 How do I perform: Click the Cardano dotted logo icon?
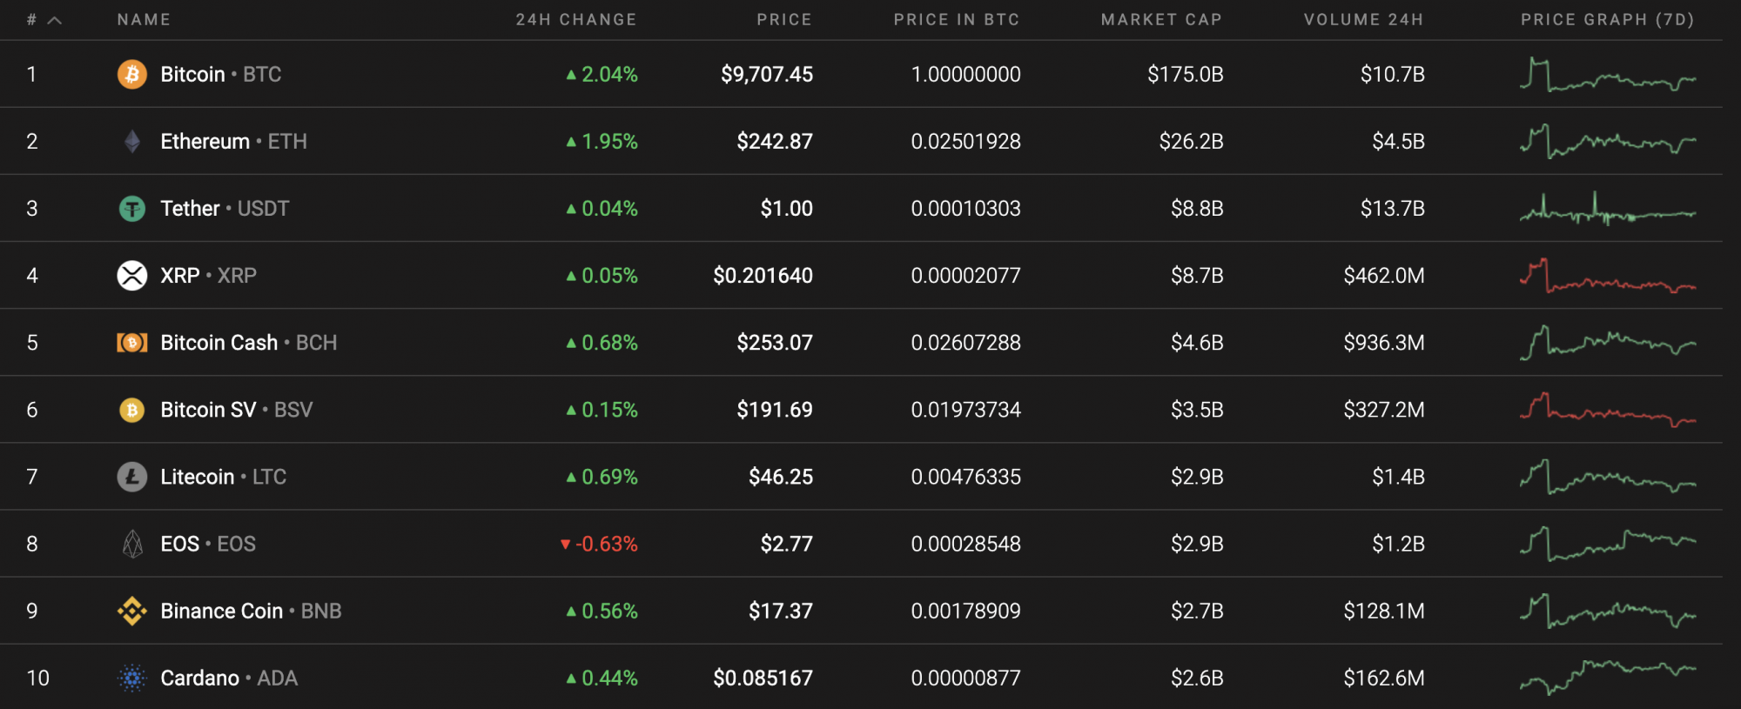coord(132,678)
